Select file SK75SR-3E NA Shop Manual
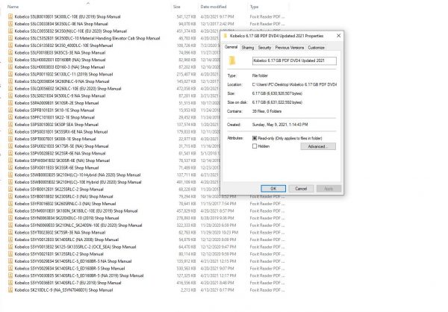 point(60,232)
